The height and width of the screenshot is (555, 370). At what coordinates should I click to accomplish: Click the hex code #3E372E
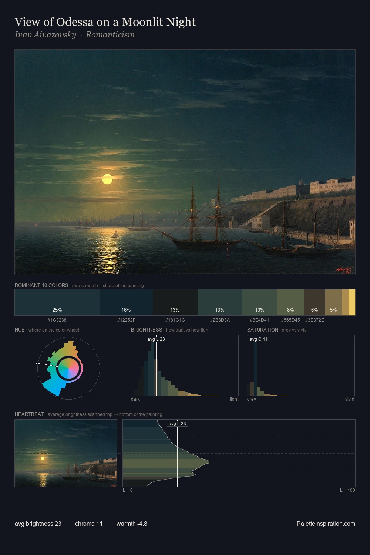[314, 320]
